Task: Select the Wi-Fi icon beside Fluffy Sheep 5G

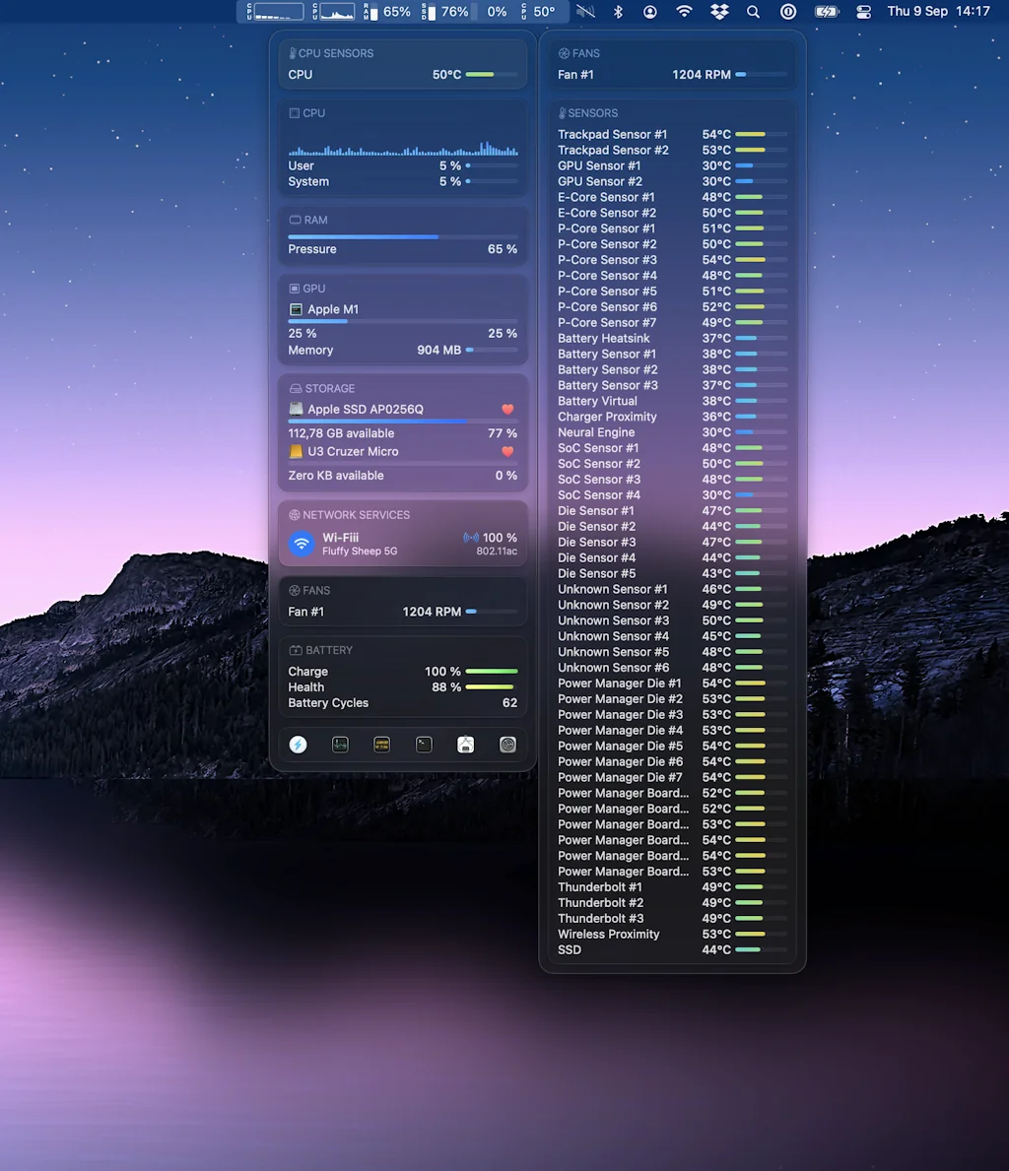Action: coord(302,544)
